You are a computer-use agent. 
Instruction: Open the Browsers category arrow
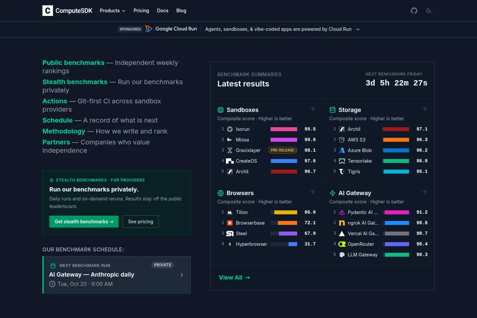click(313, 192)
